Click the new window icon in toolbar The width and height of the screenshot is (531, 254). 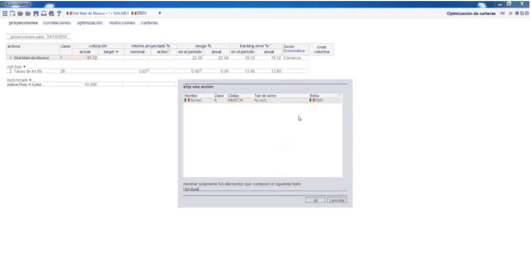[11, 13]
